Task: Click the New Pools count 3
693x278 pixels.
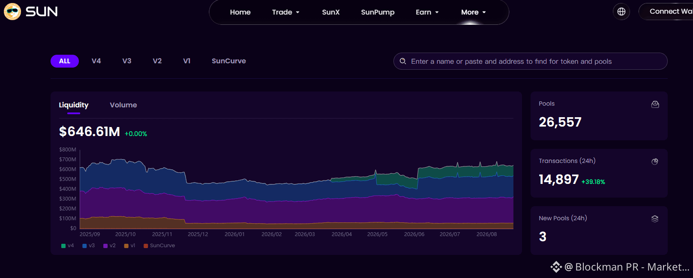Action: 543,237
